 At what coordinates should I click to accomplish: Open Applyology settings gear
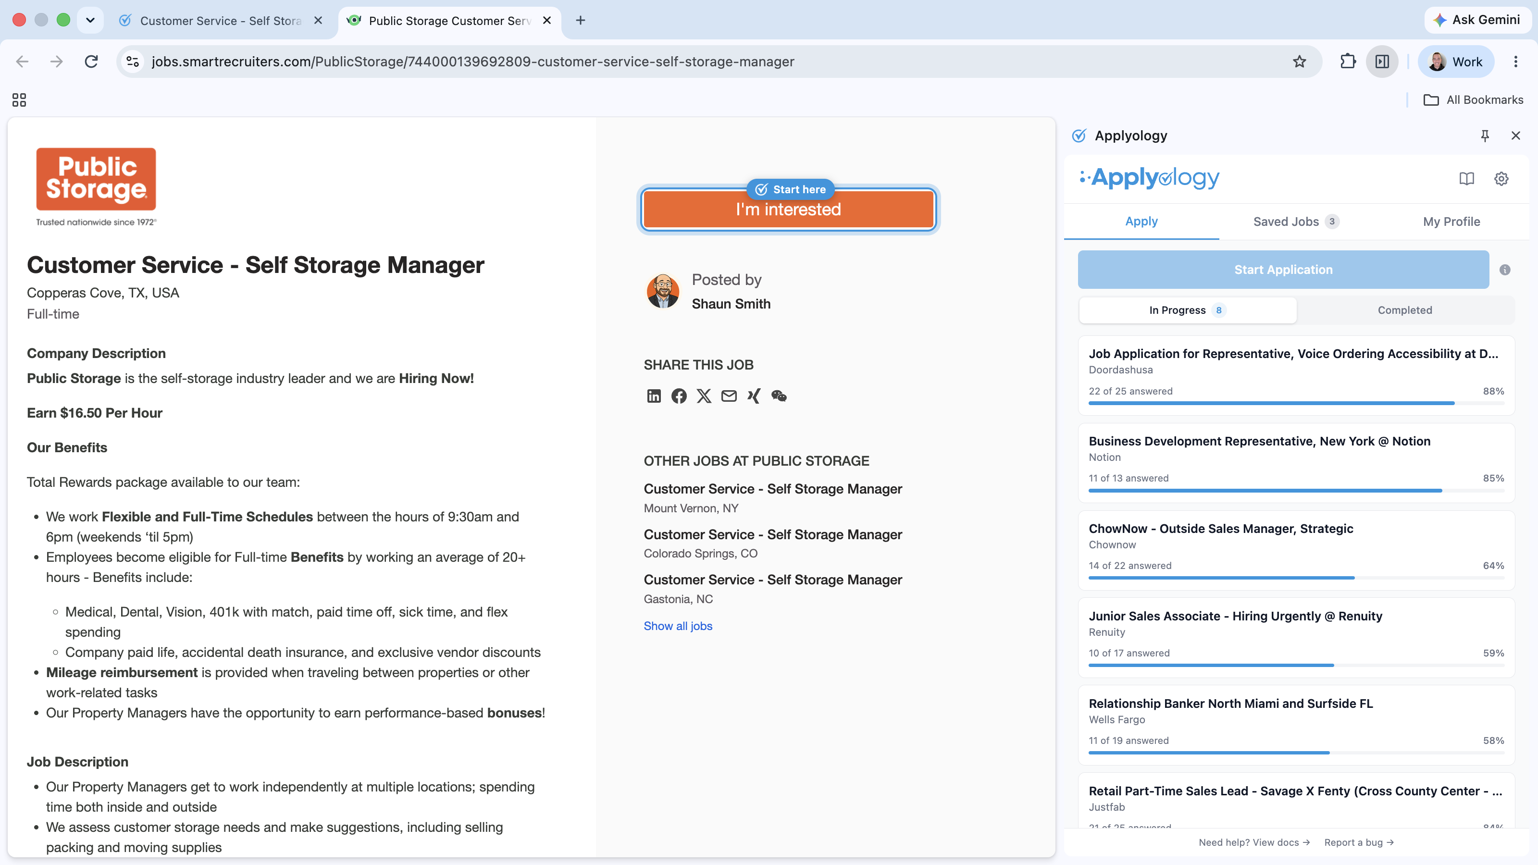pyautogui.click(x=1501, y=178)
